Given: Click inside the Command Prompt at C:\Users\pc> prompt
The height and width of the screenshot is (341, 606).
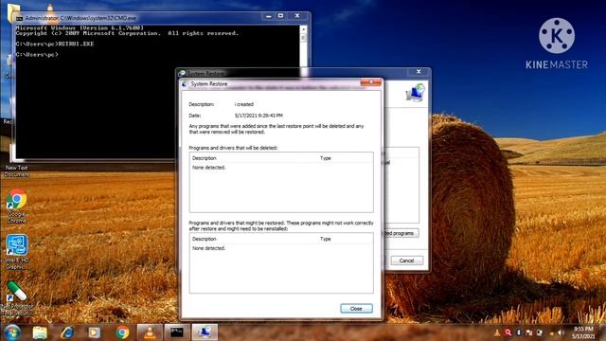Looking at the screenshot, I should (x=37, y=55).
